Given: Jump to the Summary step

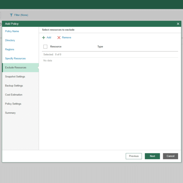Looking at the screenshot, I should coord(10,113).
